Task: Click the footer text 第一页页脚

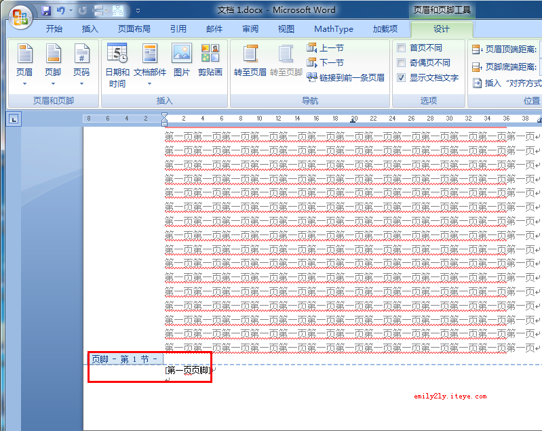Action: (x=188, y=371)
